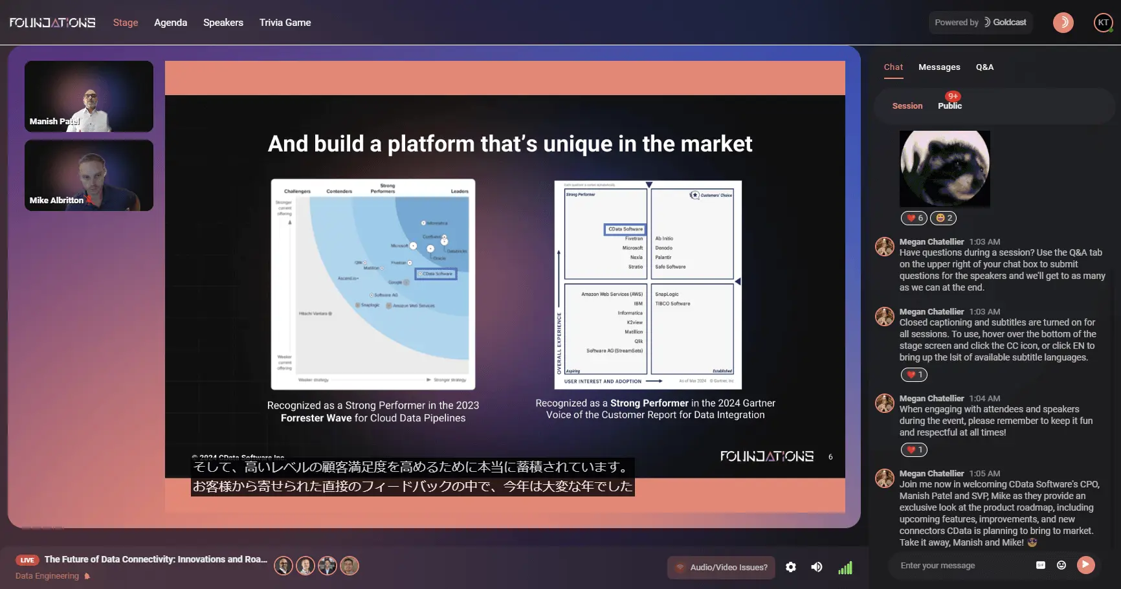Open the Trivia Game page
The image size is (1121, 589).
pos(285,23)
